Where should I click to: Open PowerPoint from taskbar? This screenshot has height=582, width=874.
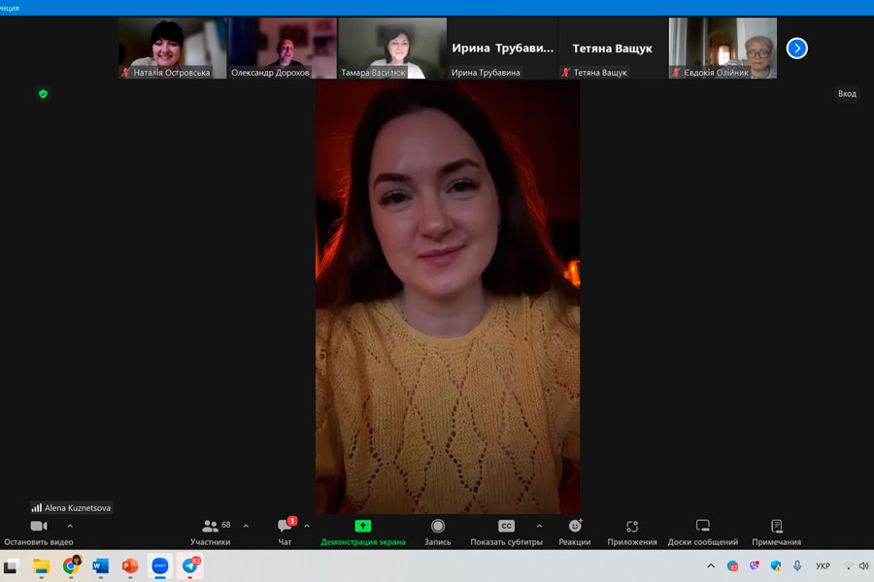[x=130, y=566]
